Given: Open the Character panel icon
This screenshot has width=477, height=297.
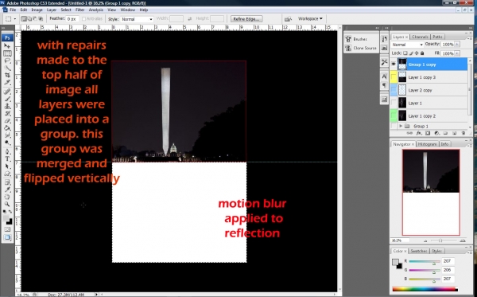Looking at the screenshot, I should tap(384, 76).
